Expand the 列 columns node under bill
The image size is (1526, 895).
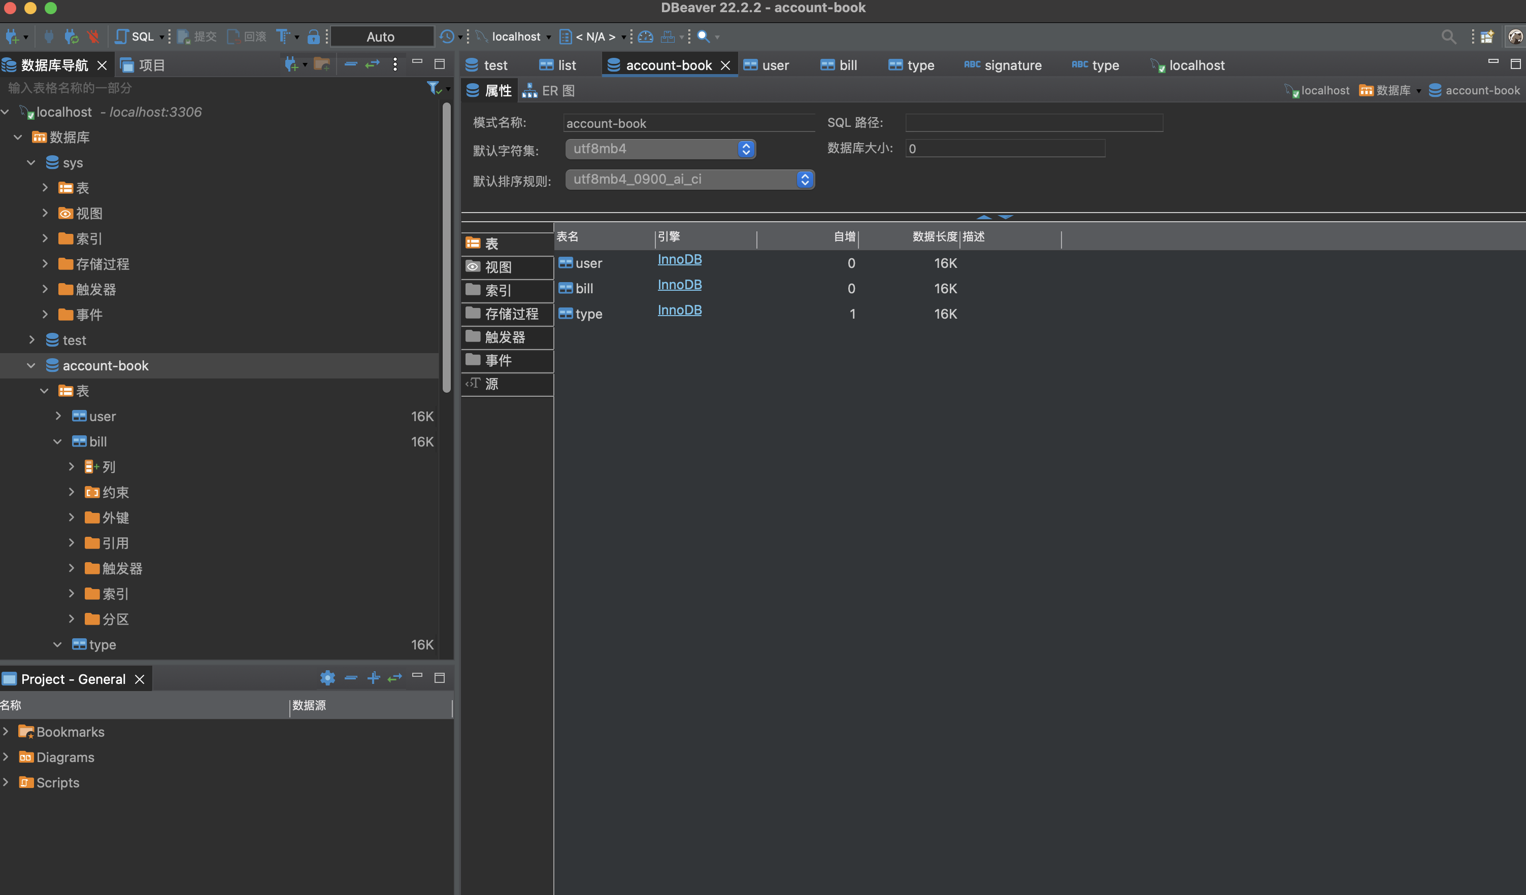pyautogui.click(x=72, y=467)
